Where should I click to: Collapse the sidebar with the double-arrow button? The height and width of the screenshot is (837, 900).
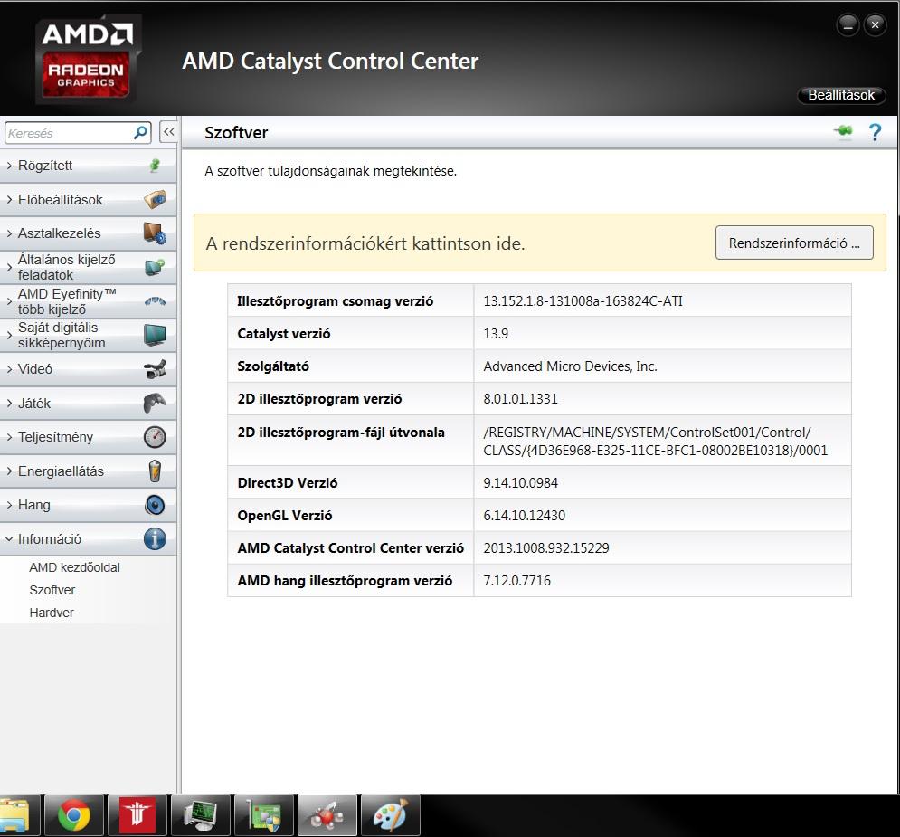168,133
